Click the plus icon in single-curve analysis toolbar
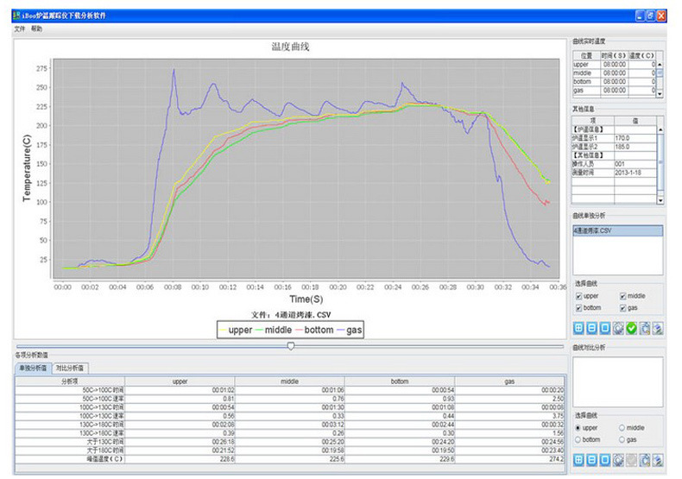682x479 pixels. click(579, 328)
